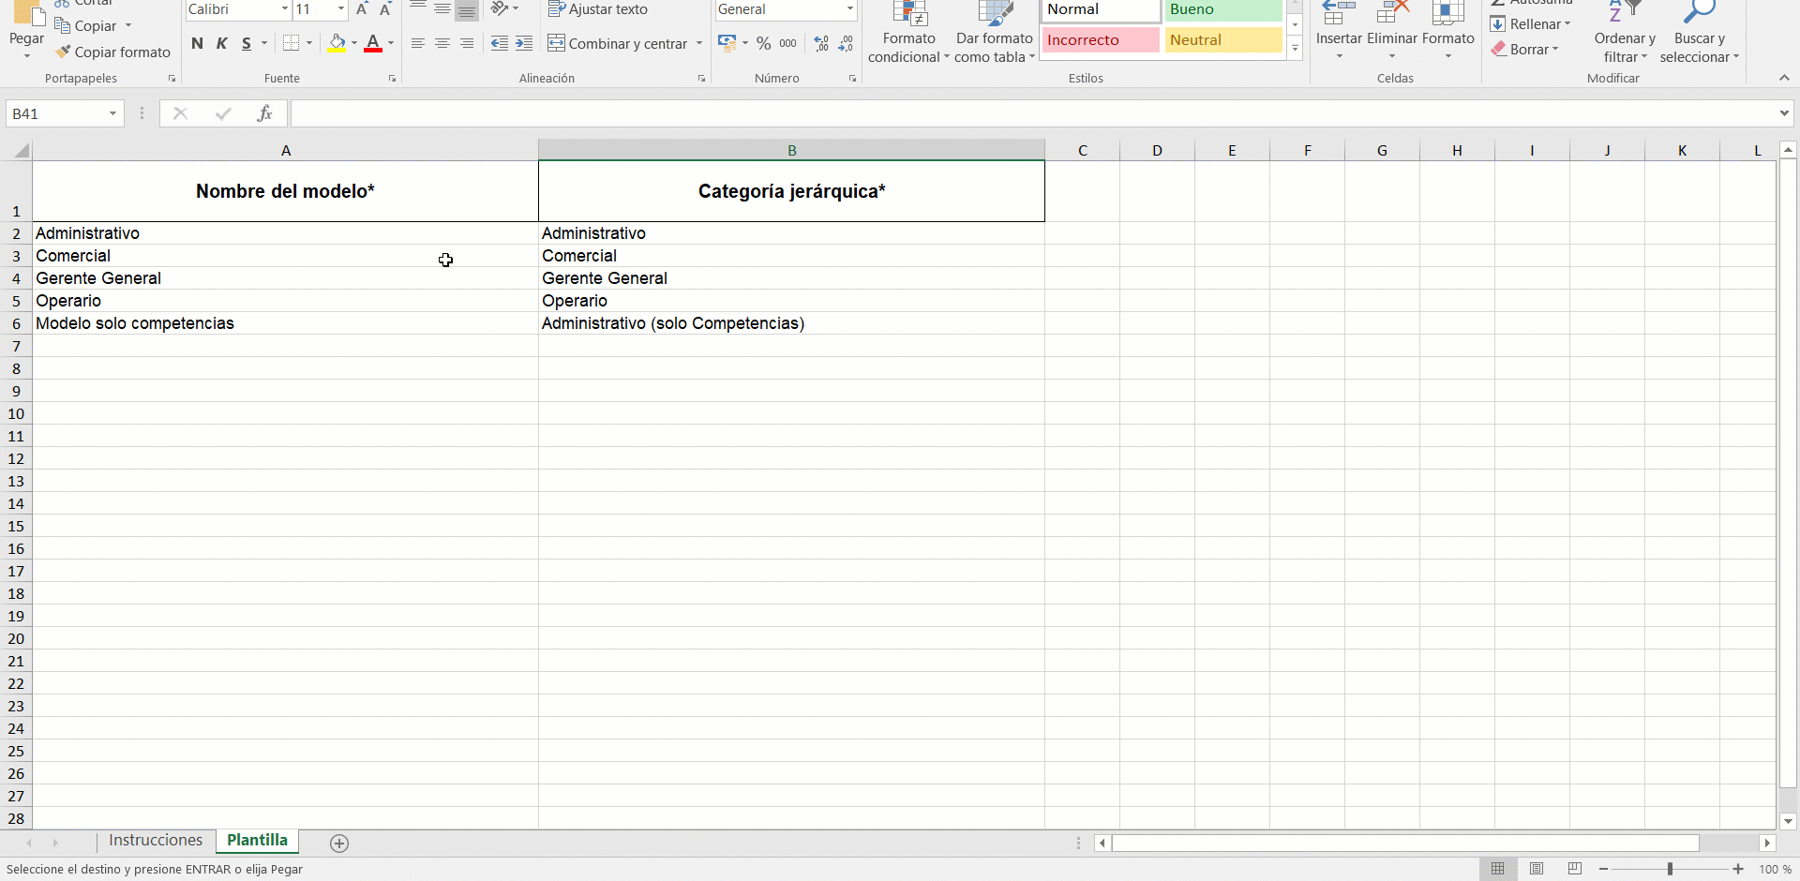Toggle italic formatting with K button
Screen dimensions: 1800x881
[x=222, y=43]
